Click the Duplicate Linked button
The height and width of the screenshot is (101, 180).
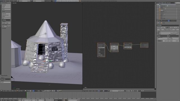tap(6, 15)
